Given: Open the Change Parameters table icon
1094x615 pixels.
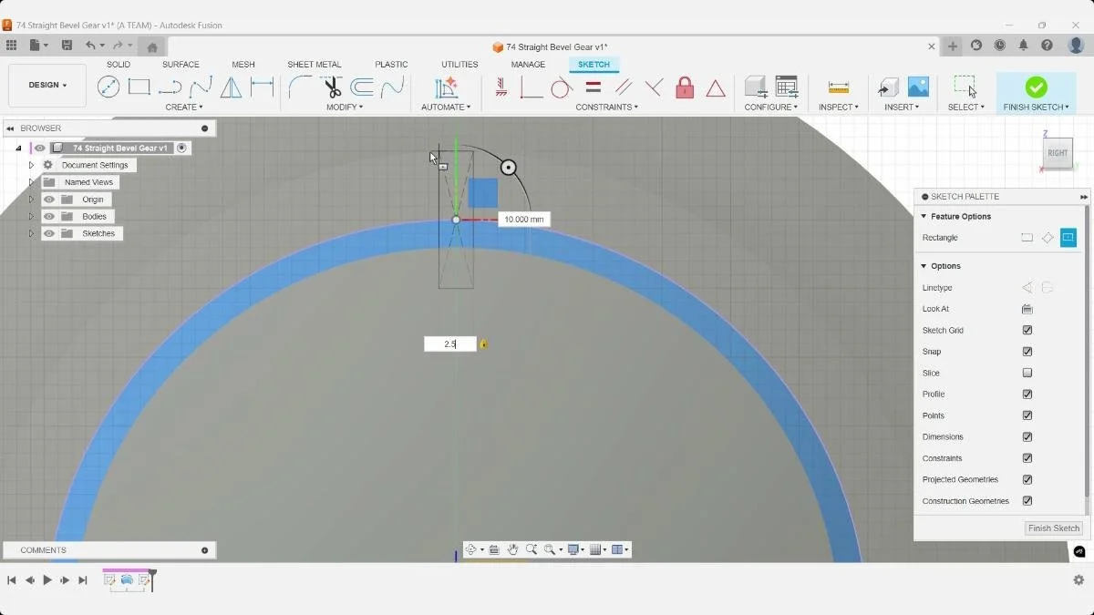Looking at the screenshot, I should click(x=787, y=87).
